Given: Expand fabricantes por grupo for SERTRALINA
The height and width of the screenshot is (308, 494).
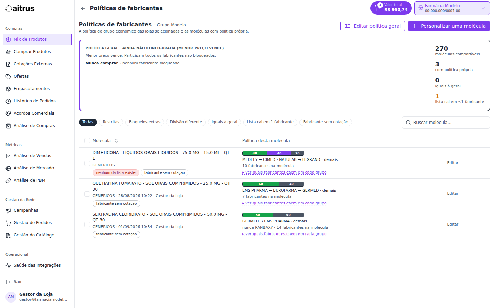Looking at the screenshot, I should tap(284, 234).
